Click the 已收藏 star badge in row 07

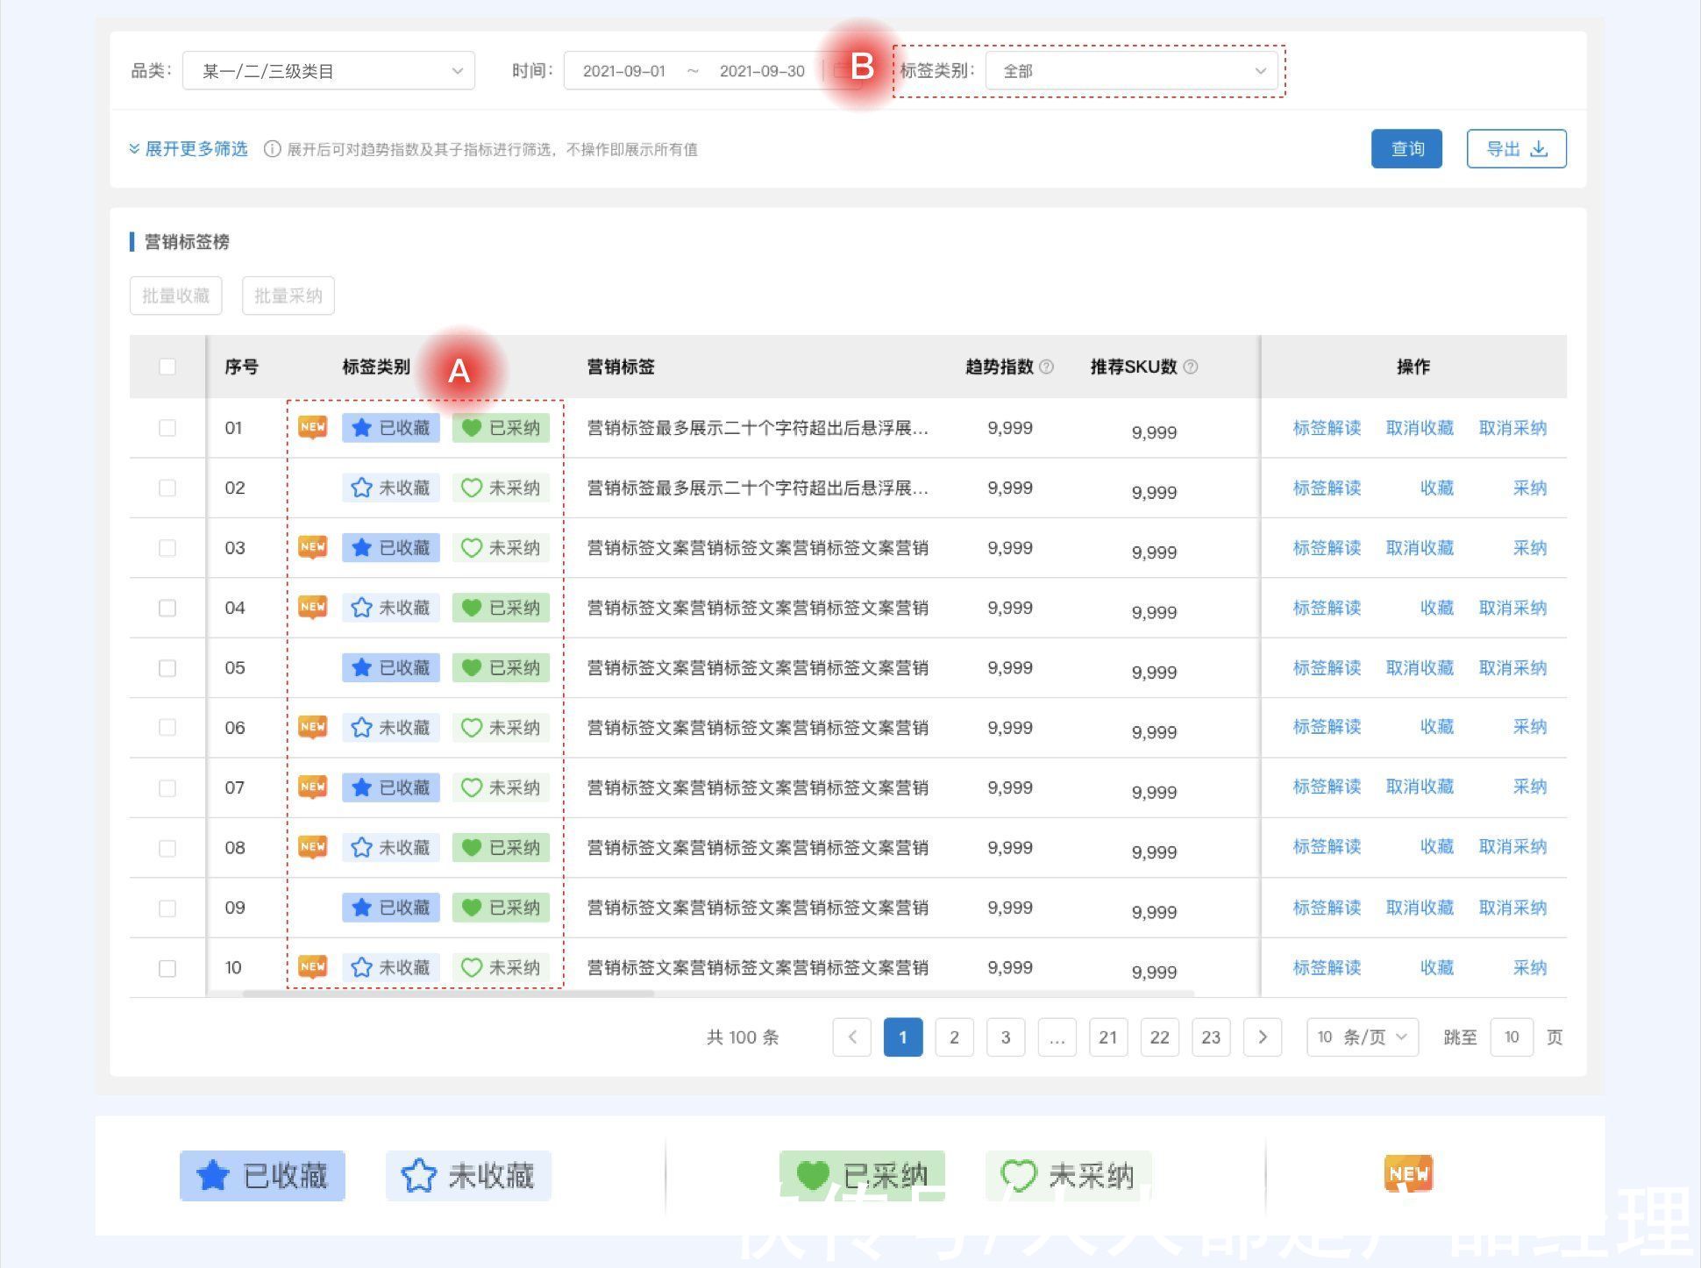pyautogui.click(x=391, y=787)
